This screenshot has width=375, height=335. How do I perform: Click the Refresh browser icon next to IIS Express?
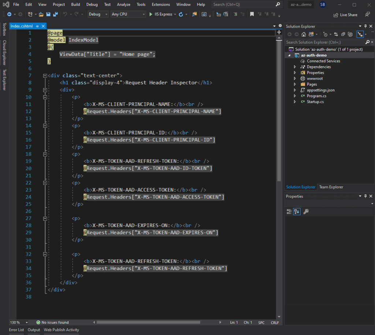coord(181,14)
